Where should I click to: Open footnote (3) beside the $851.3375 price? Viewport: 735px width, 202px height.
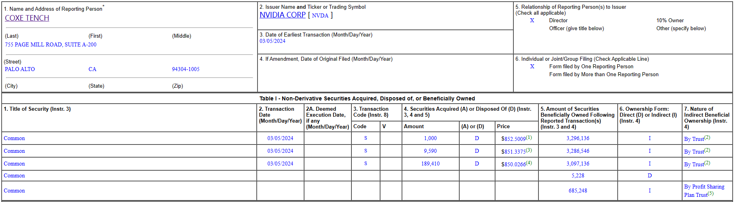(x=529, y=150)
